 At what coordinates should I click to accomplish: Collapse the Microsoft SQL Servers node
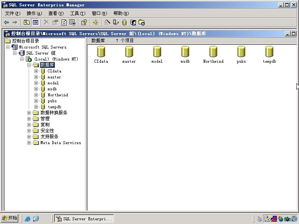7,47
